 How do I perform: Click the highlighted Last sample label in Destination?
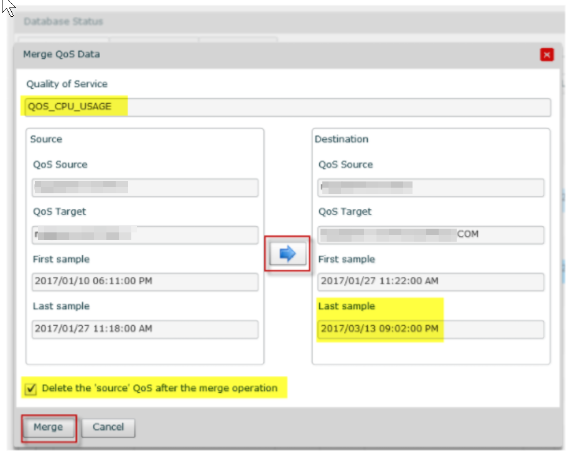tap(347, 306)
